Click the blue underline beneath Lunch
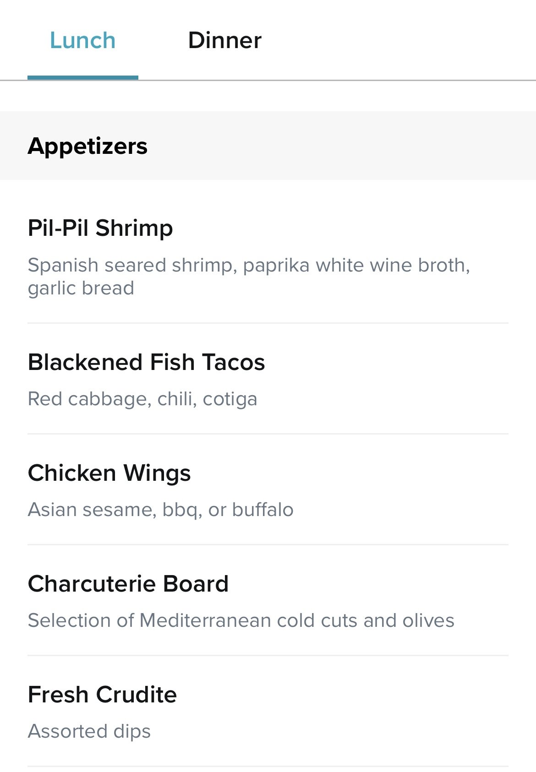Viewport: 536px width, 772px height. (x=82, y=77)
